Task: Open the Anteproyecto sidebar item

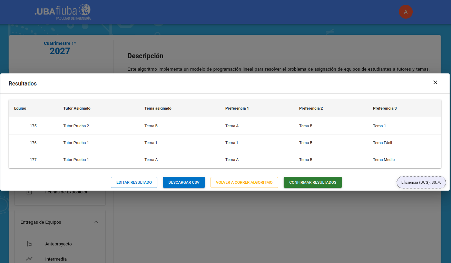Action: click(58, 244)
